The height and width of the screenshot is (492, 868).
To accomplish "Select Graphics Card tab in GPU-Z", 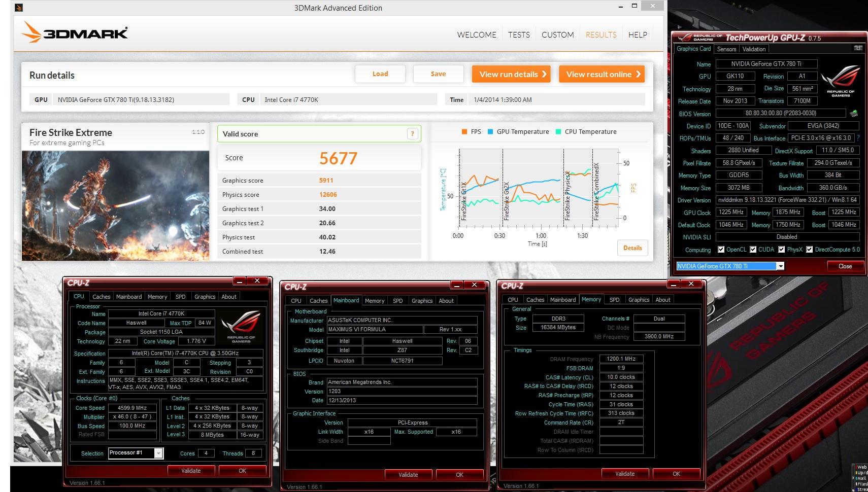I will point(693,49).
